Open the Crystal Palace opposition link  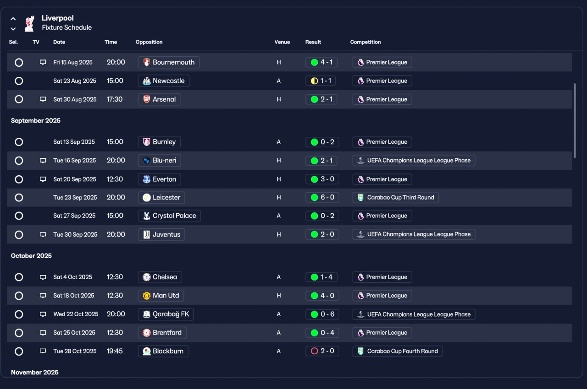coord(169,216)
